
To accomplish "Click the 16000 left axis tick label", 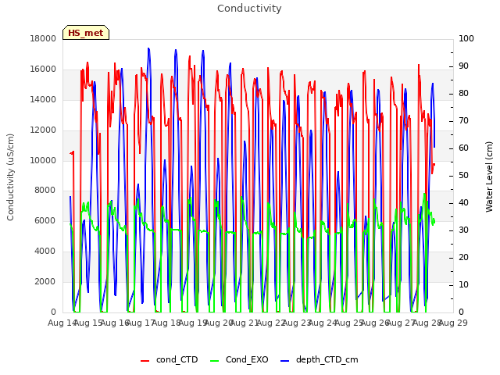I will point(43,70).
